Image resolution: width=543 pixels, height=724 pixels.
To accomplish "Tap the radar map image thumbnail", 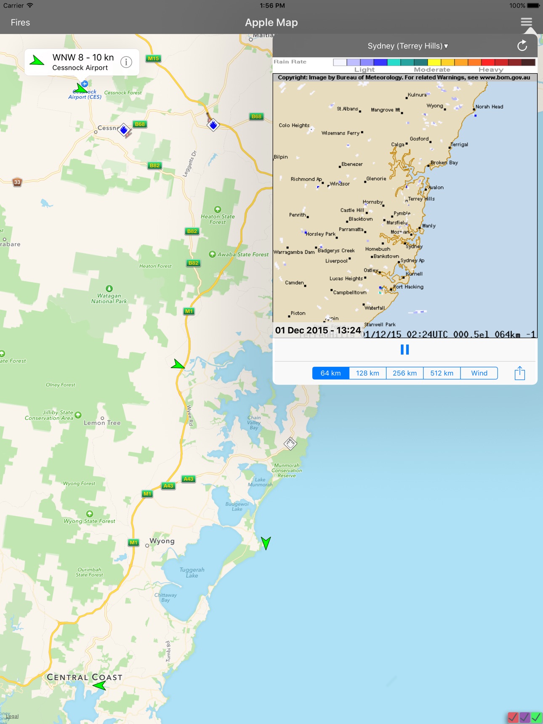I will coord(405,206).
